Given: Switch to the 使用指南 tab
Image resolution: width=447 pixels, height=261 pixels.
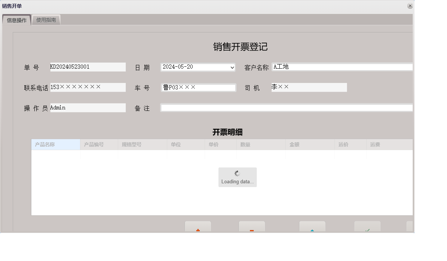Looking at the screenshot, I should pyautogui.click(x=46, y=20).
